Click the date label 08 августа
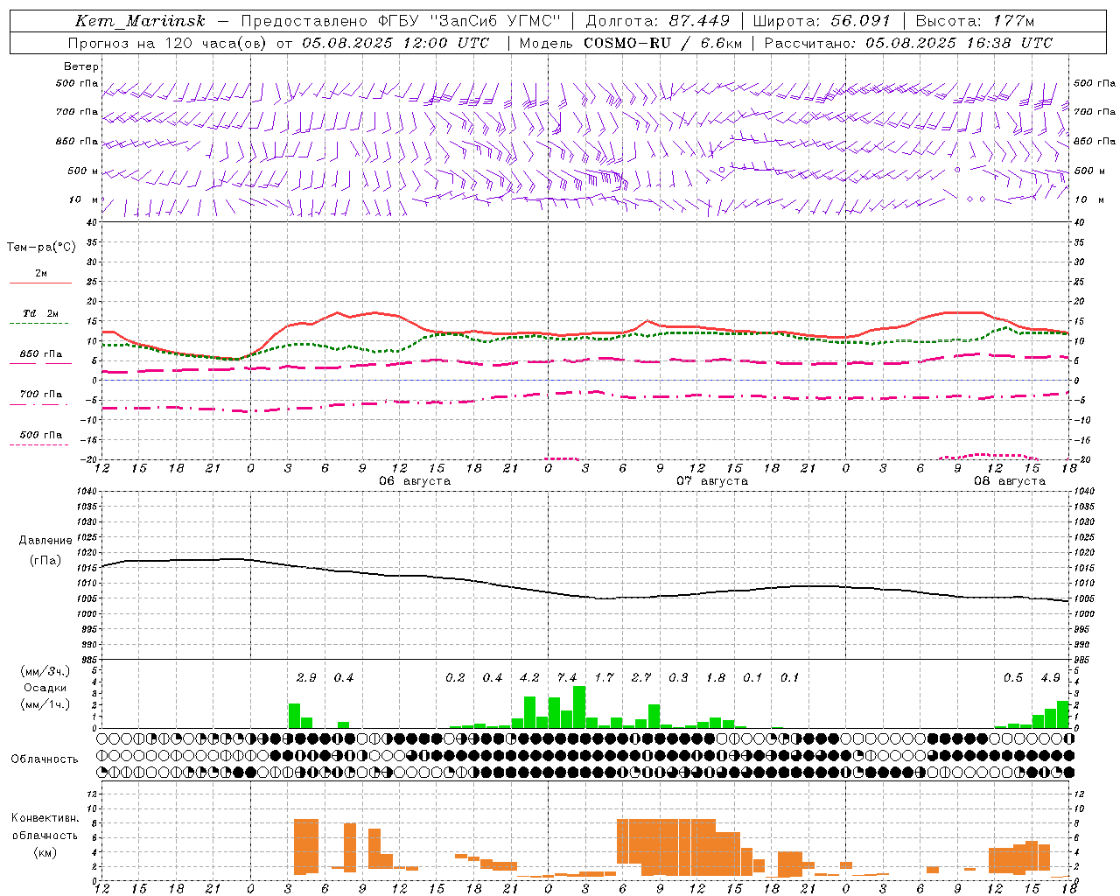 tap(1010, 481)
